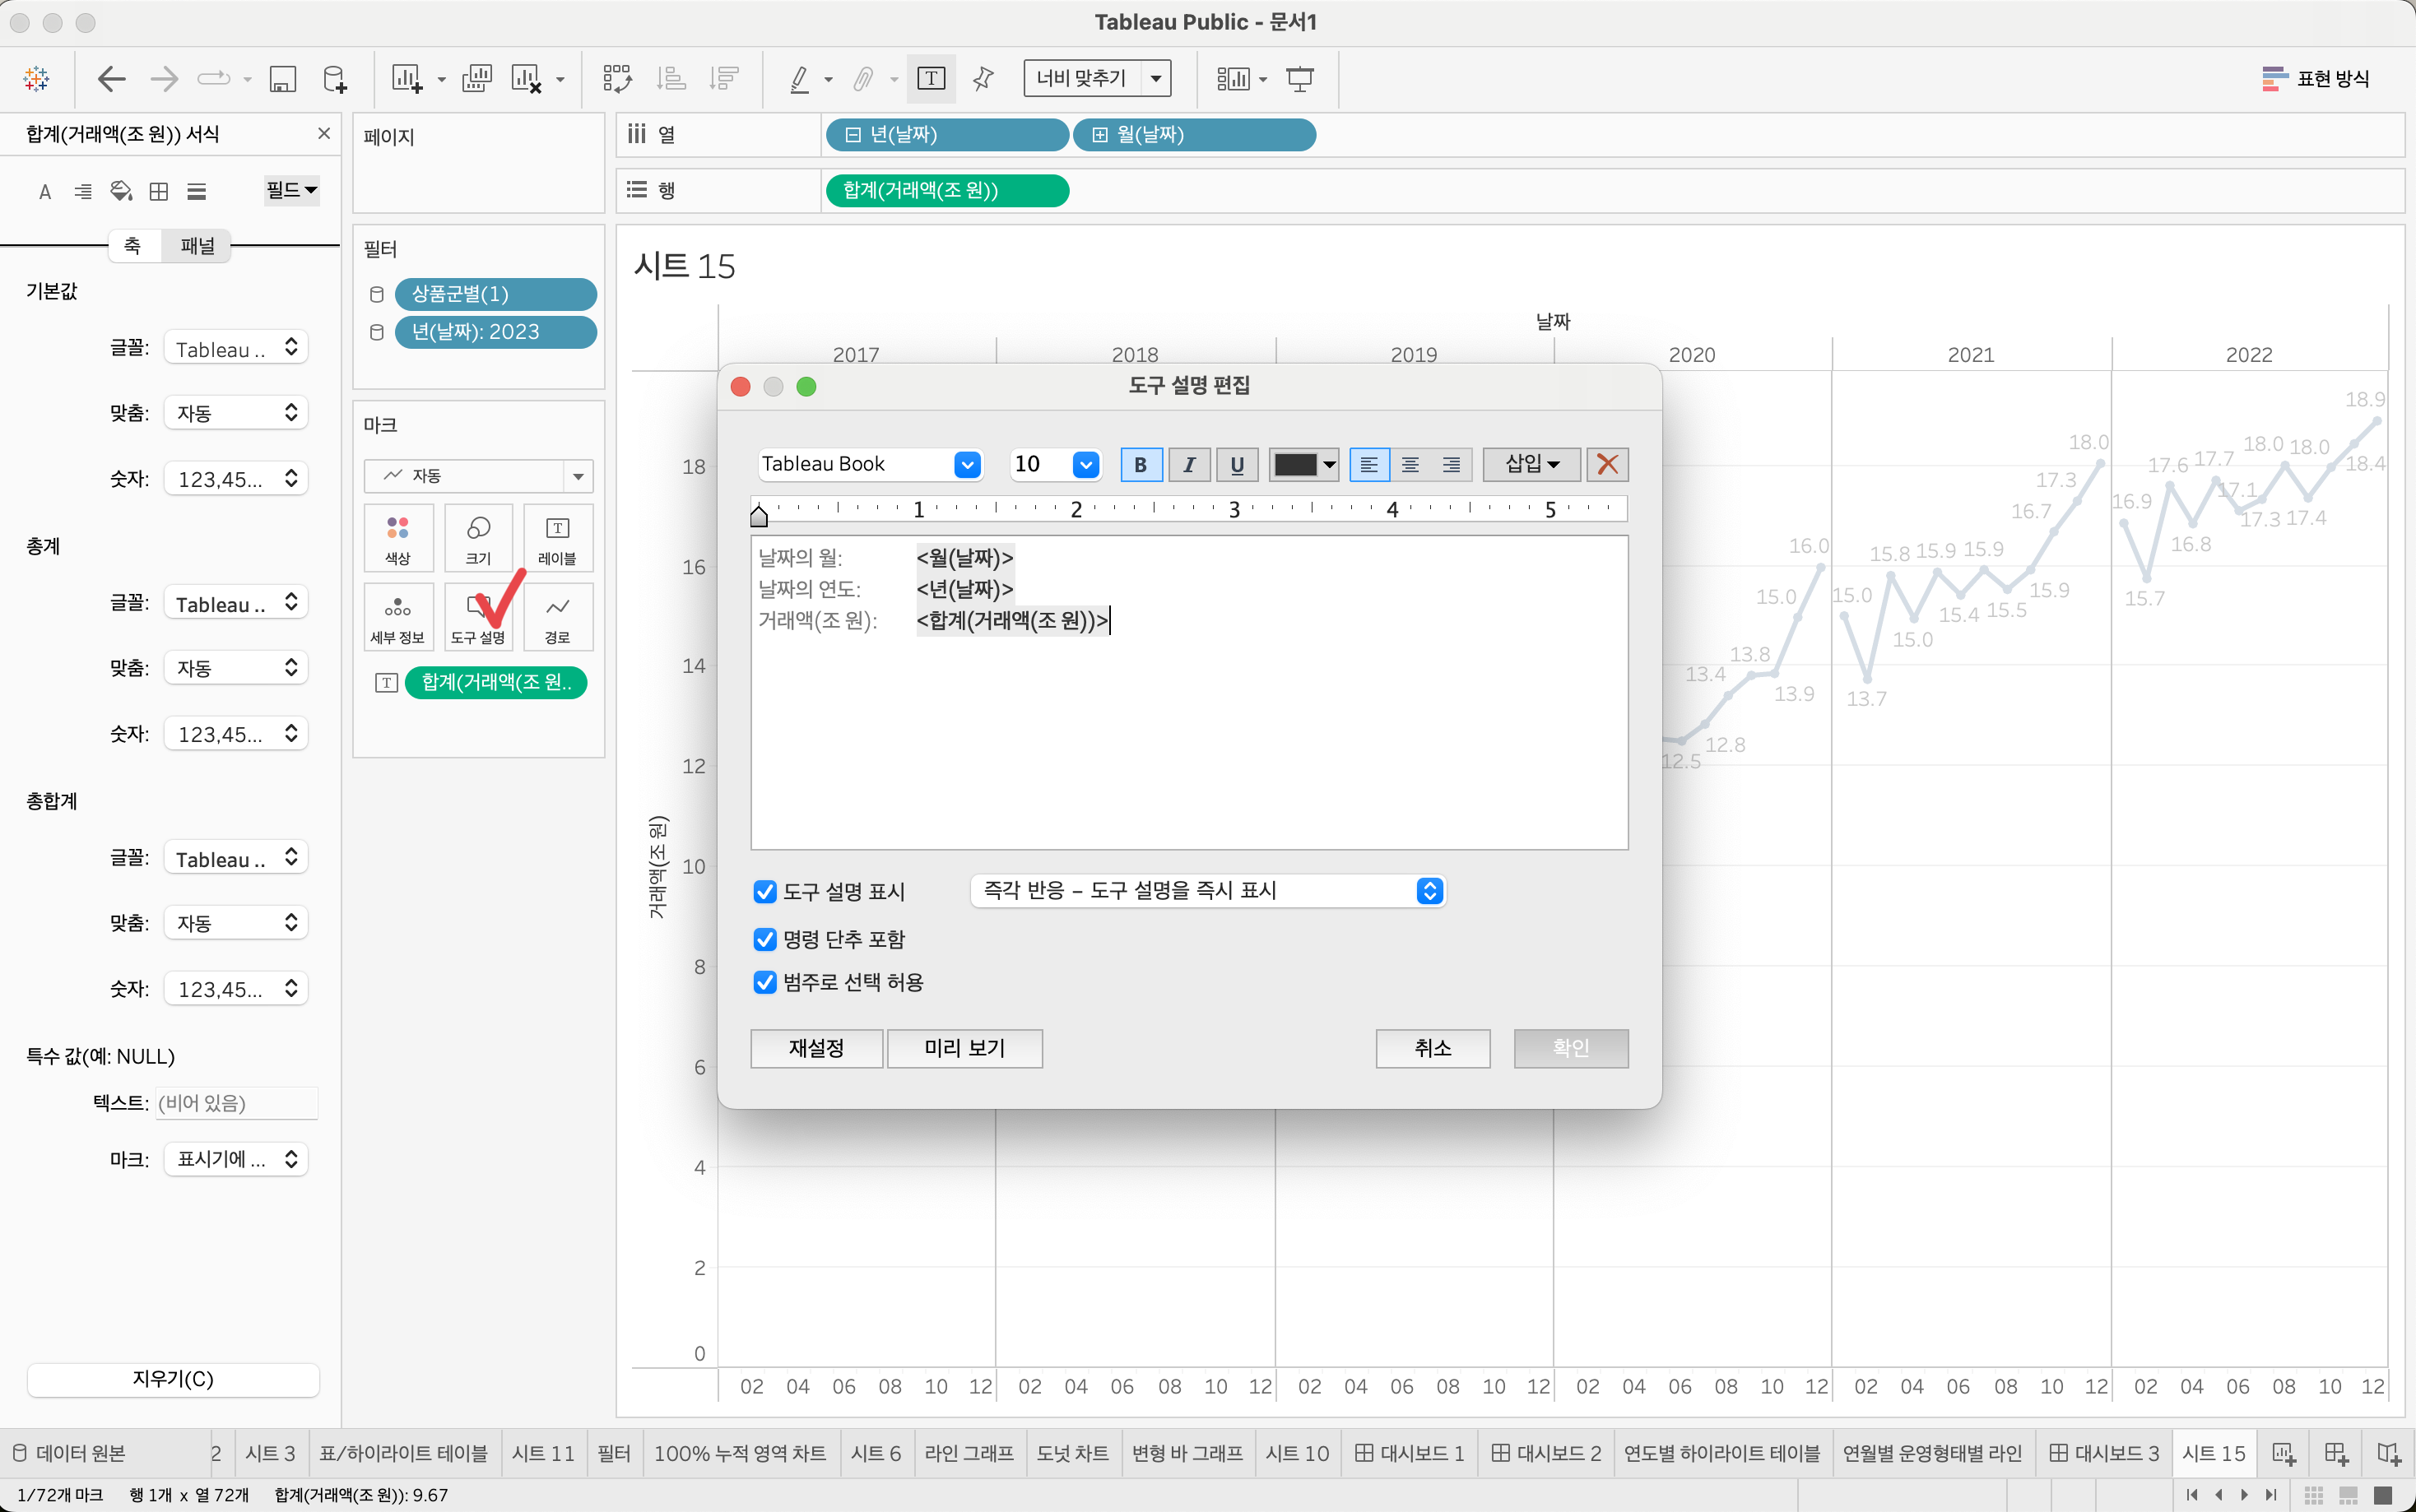Uncheck 도구 설명 표시 checkbox
Viewport: 2416px width, 1512px height.
click(x=765, y=891)
